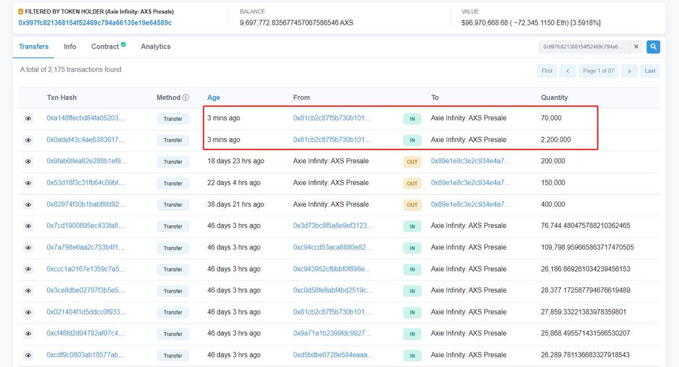The height and width of the screenshot is (367, 679).
Task: Click the Transfer method badge in 70,000 row
Action: 173,119
